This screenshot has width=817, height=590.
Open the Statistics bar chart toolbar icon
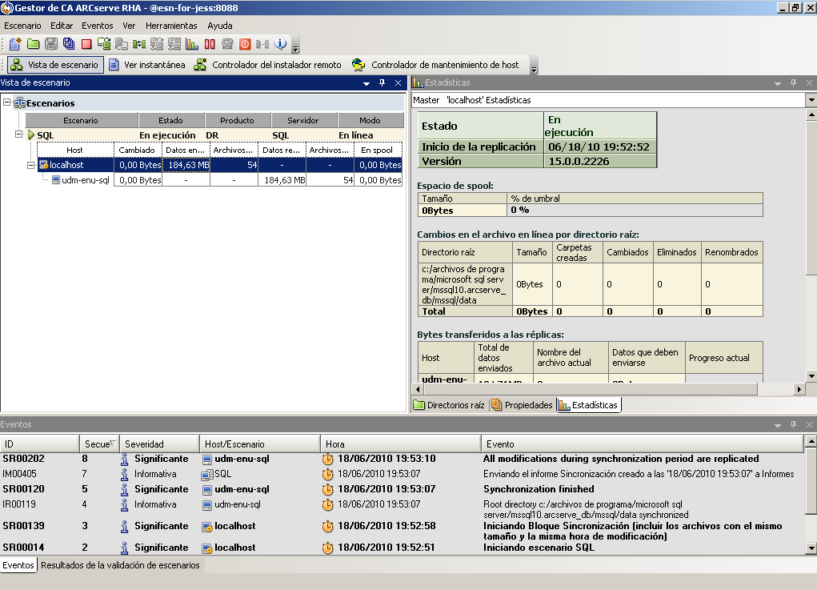(x=192, y=44)
